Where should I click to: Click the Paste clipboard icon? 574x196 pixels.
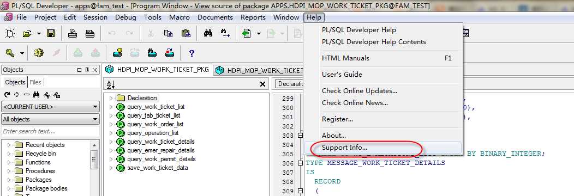click(x=186, y=34)
